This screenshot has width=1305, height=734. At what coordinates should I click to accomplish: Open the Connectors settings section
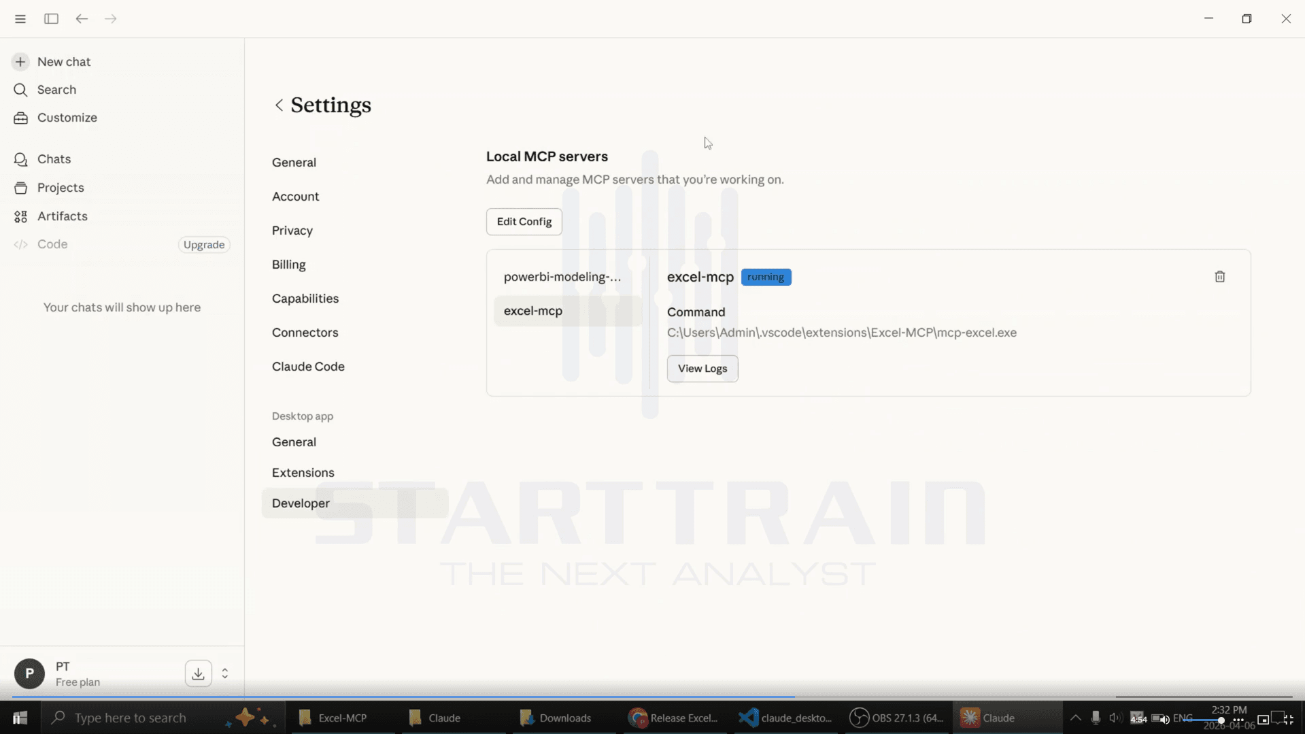point(305,333)
